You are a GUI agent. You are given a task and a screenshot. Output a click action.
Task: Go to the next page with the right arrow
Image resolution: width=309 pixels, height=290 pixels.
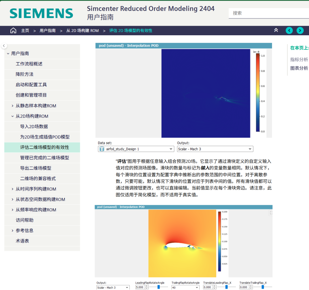point(300,30)
